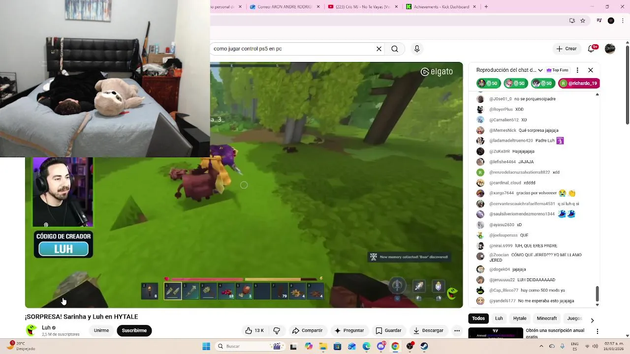This screenshot has height=354, width=630.
Task: Click chat message from @xargo7644
Action: coord(526,193)
